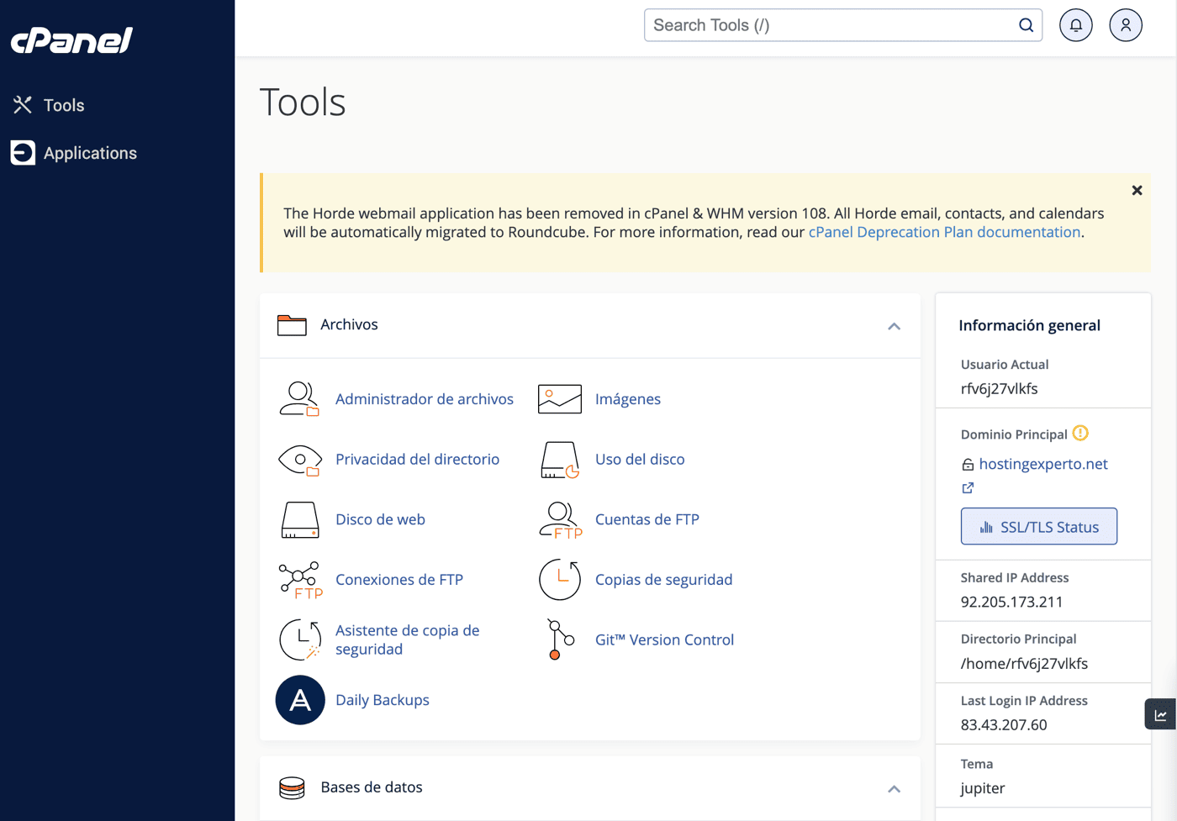Open the user account icon
The width and height of the screenshot is (1177, 821).
[1126, 25]
